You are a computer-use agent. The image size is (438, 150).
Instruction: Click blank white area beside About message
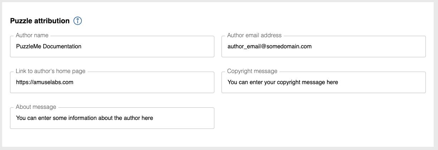pyautogui.click(x=323, y=118)
